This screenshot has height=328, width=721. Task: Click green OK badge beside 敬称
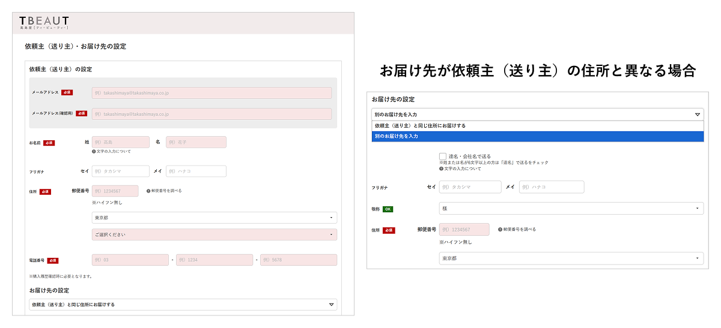click(x=388, y=209)
